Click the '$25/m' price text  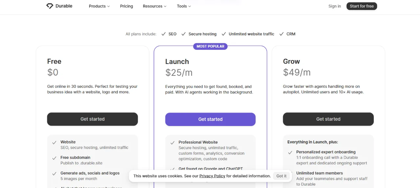(179, 73)
